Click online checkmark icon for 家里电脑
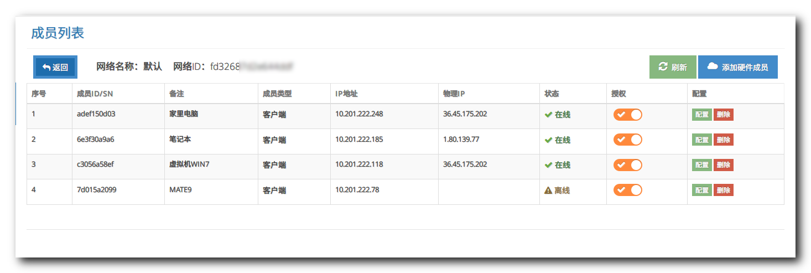811x273 pixels. [x=548, y=115]
